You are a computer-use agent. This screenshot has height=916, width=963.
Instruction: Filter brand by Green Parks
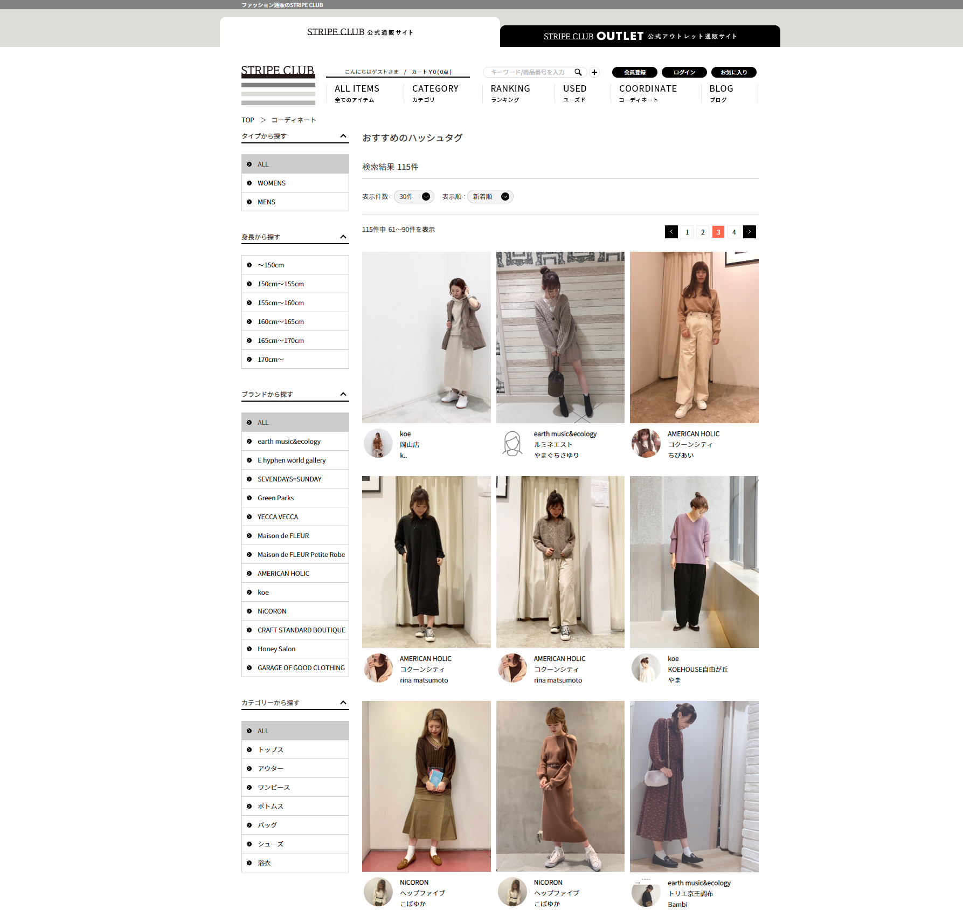295,498
